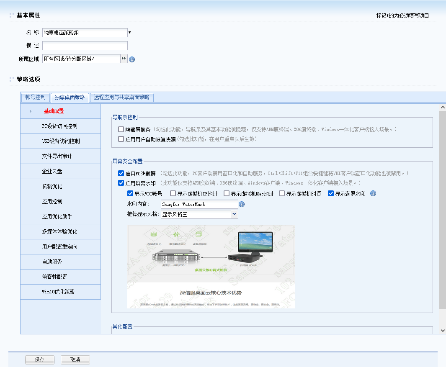Click info icon after full-screen watermark option
Viewport: 446px width, 367px height.
(x=373, y=194)
